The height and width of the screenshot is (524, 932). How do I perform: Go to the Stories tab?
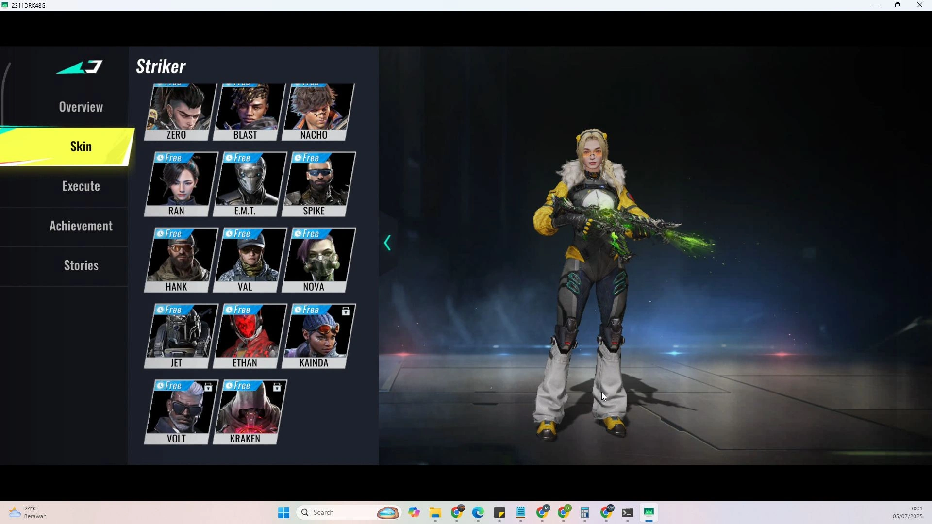click(x=81, y=265)
